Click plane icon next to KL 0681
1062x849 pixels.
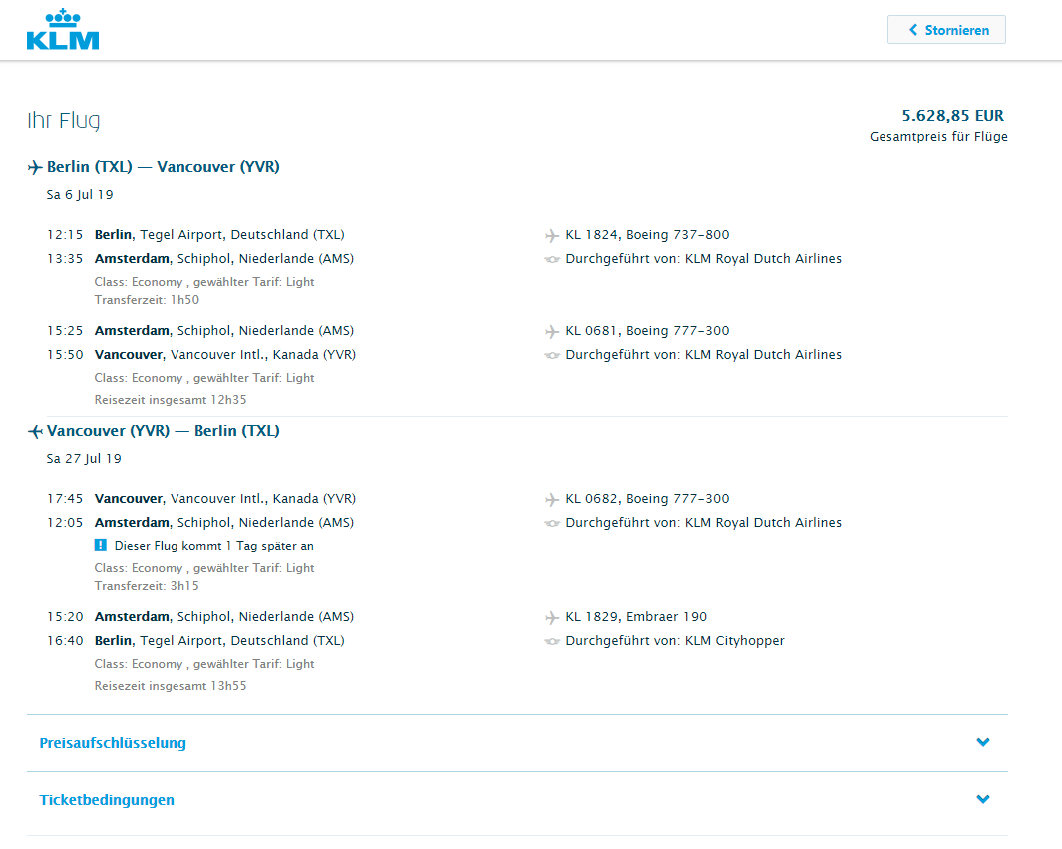[552, 331]
